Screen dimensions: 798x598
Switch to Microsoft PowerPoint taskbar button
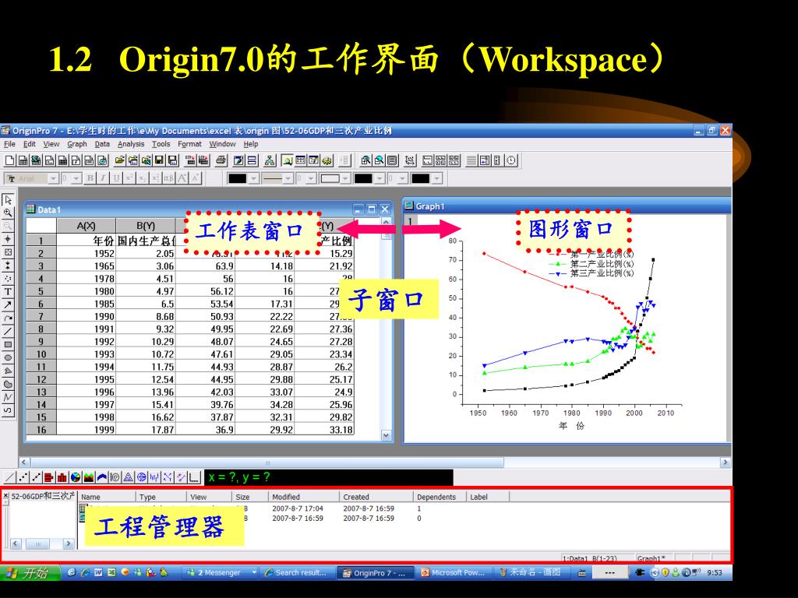coord(452,572)
